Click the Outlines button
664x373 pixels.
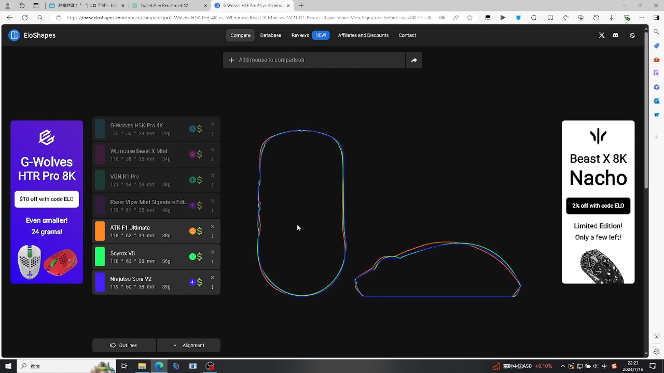click(124, 345)
